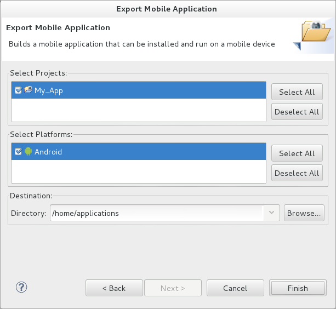Expand the Directory path dropdown arrow
336x309 pixels.
[x=272, y=213]
